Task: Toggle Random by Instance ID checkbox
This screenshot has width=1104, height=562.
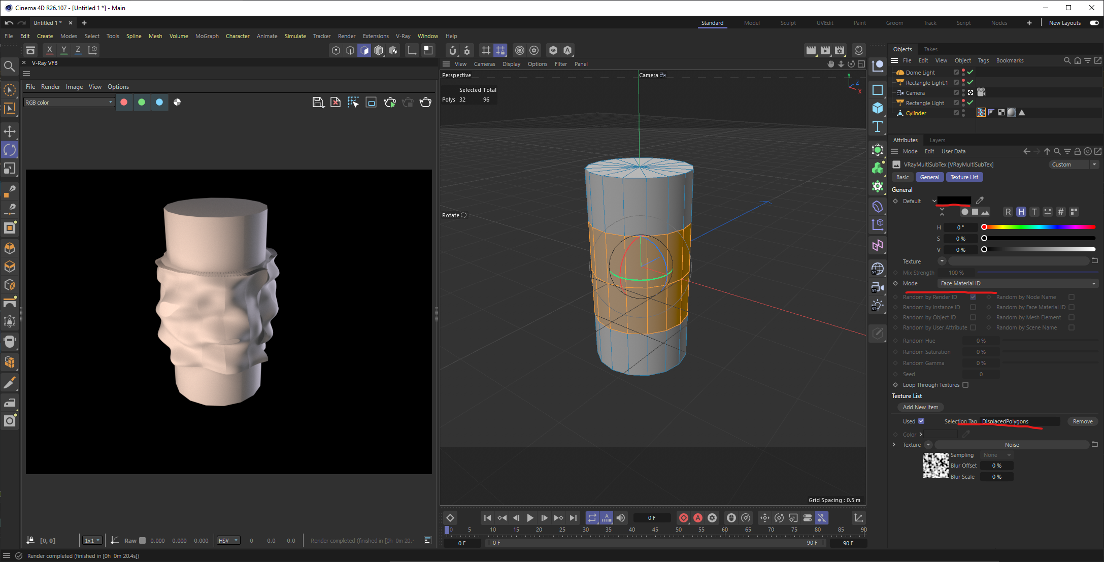Action: pyautogui.click(x=973, y=307)
